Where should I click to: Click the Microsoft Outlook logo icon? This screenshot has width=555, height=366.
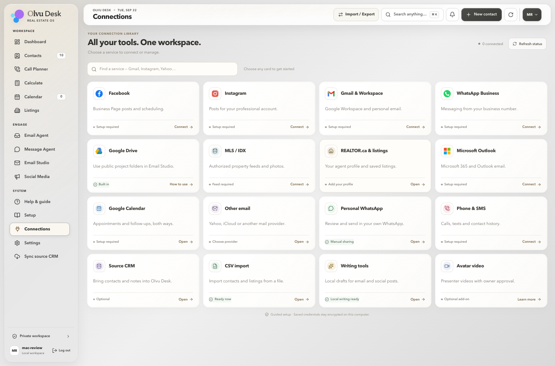click(447, 151)
